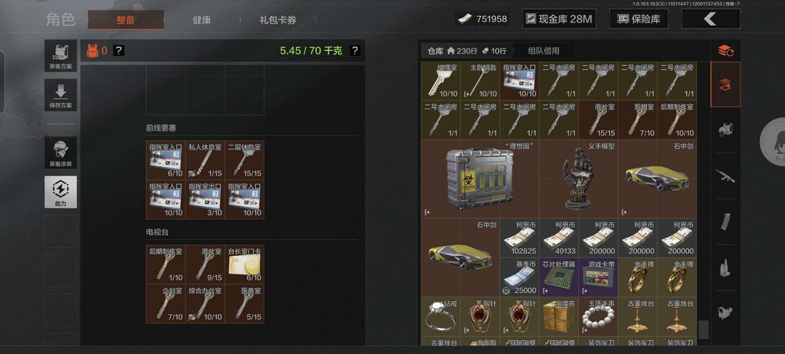Select the 能力 ability icon
This screenshot has width=785, height=354.
60,192
